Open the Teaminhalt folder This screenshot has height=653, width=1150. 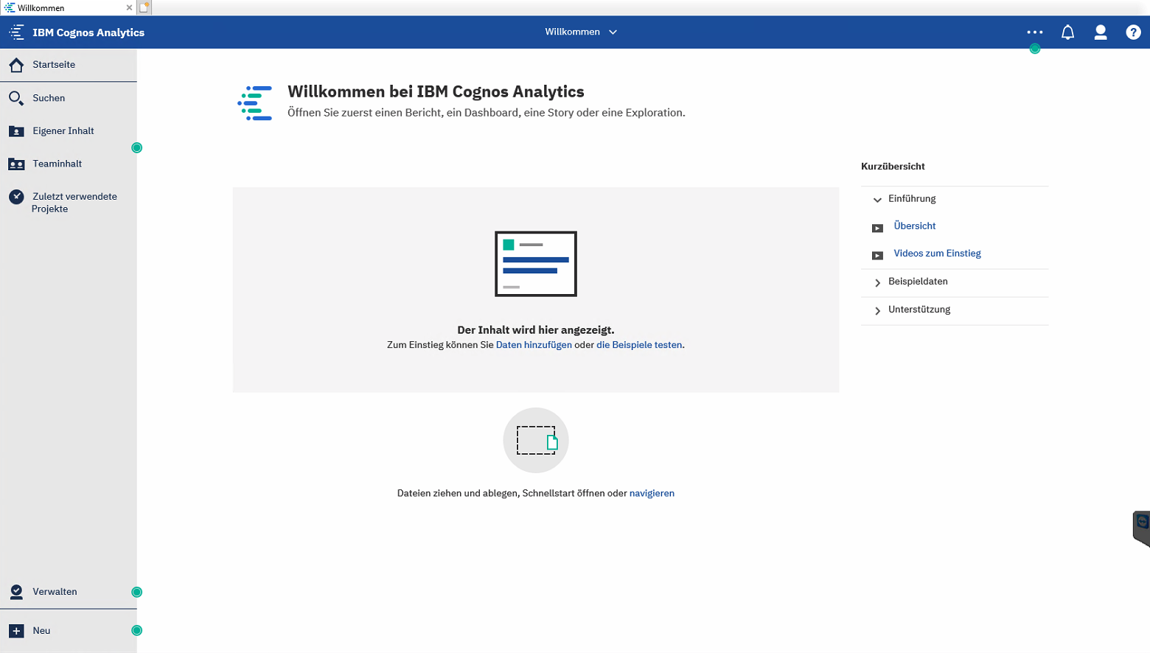coord(57,164)
